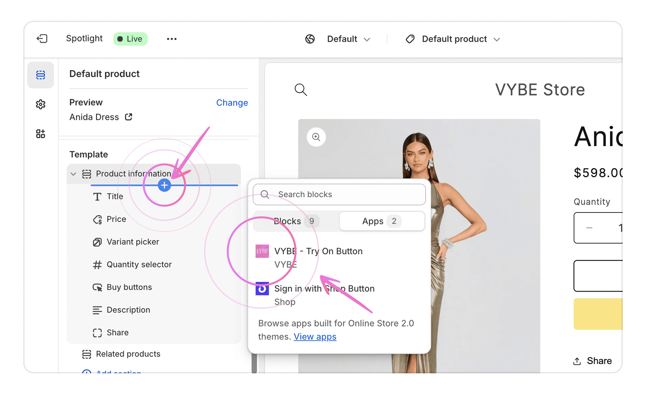Image resolution: width=646 pixels, height=394 pixels.
Task: Click the Variant picker block icon
Action: 97,242
